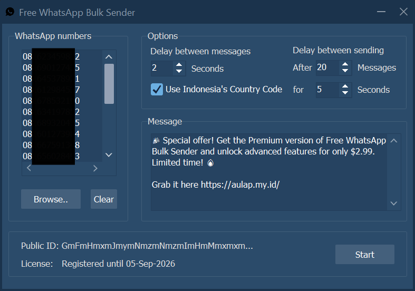
Task: Clear the WhatsApp numbers list
Action: click(x=103, y=199)
